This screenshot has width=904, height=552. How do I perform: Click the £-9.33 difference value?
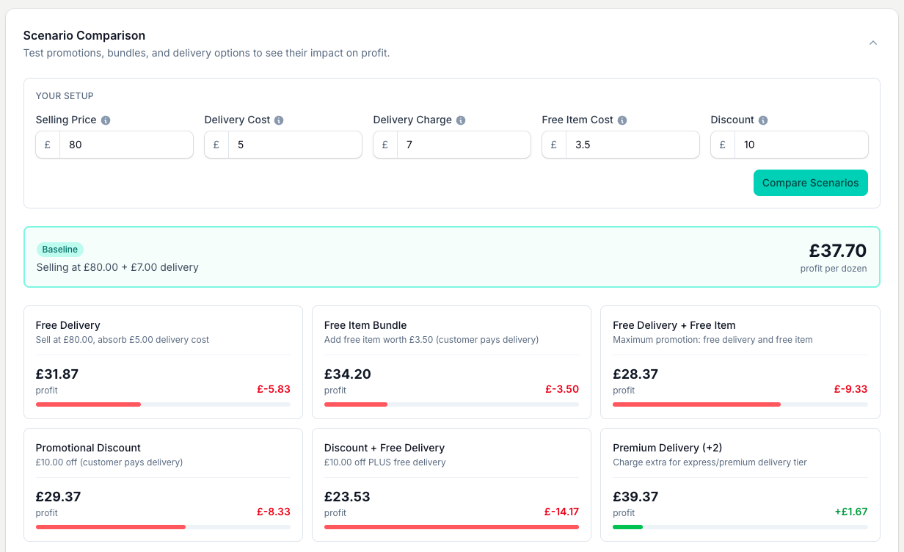coord(851,389)
